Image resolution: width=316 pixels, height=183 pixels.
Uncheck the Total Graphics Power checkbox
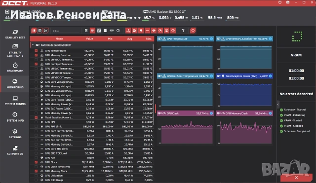36,117
